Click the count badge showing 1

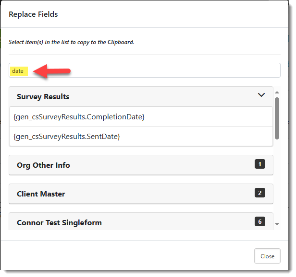[259, 164]
